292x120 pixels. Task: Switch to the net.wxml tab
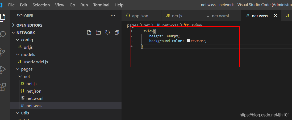221,16
